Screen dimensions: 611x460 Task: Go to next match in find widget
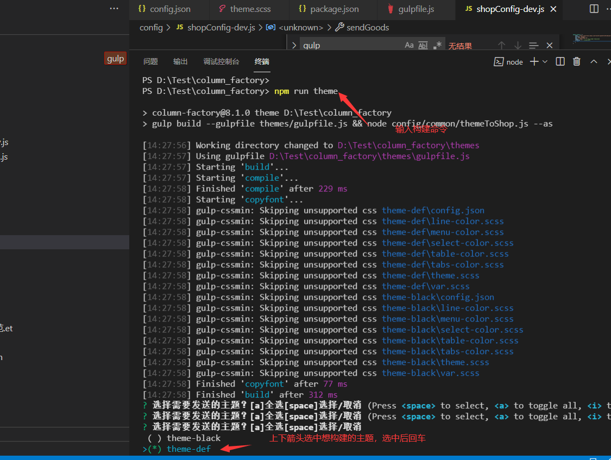click(x=518, y=46)
